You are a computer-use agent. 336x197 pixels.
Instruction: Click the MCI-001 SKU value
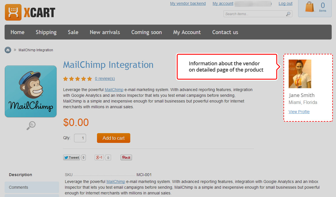(144, 175)
